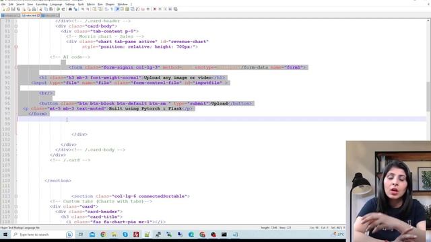Image resolution: width=431 pixels, height=242 pixels.
Task: Collapse fold marker on line 80 card-body
Action: [16, 26]
